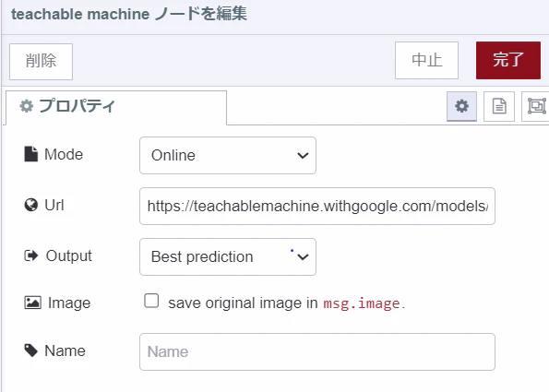
Task: Open the Output dropdown Best prediction
Action: [x=228, y=257]
